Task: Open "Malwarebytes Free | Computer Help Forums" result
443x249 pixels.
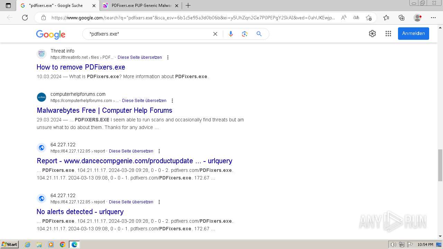Action: pyautogui.click(x=105, y=110)
